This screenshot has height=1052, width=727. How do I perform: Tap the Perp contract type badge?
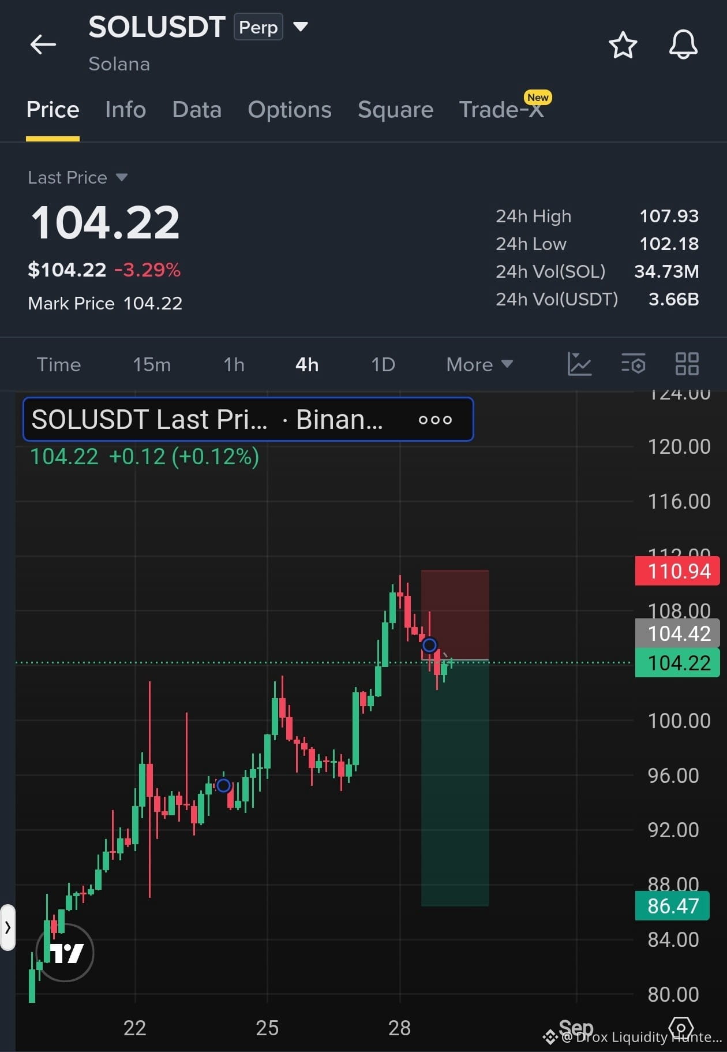(258, 27)
